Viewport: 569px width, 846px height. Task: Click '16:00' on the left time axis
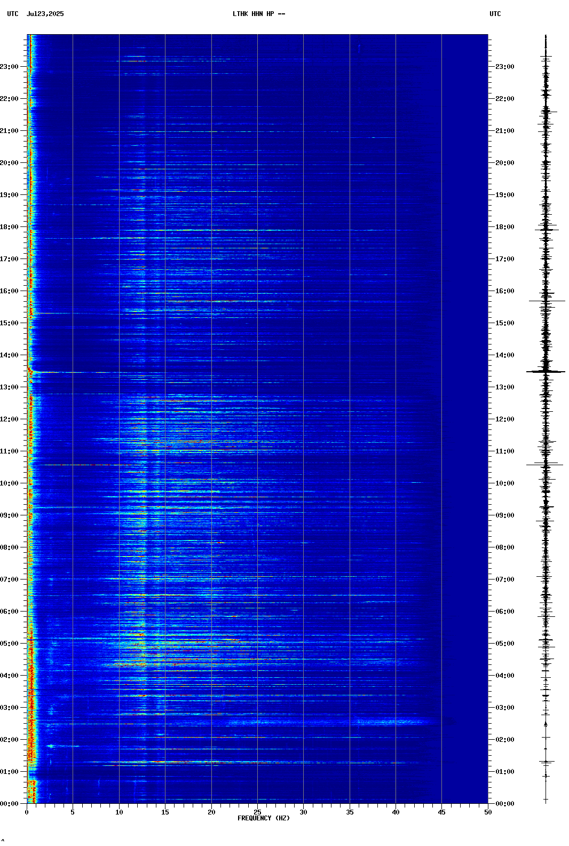tap(9, 291)
